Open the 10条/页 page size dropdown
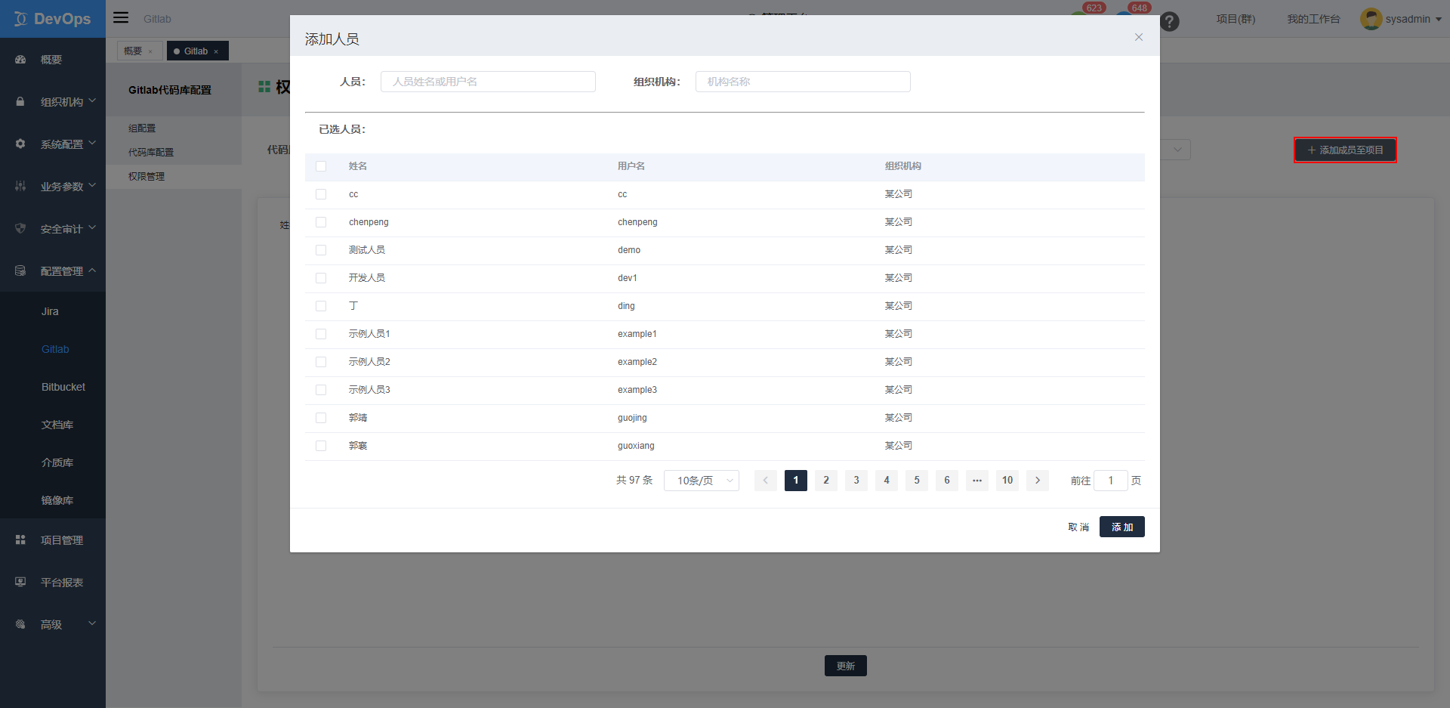 click(702, 481)
